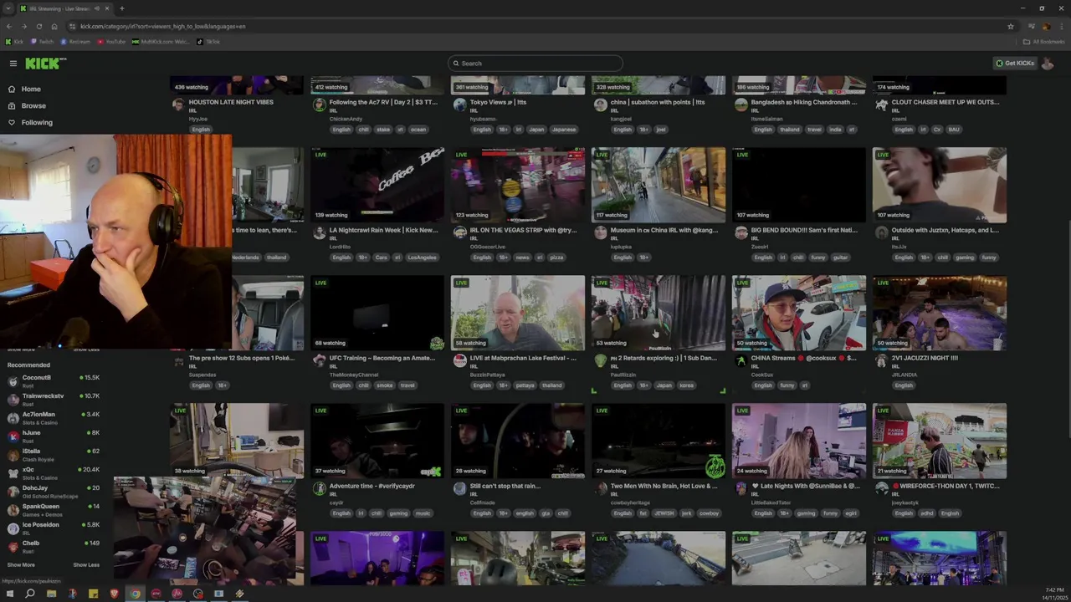The image size is (1071, 602).
Task: Open a new browser tab
Action: pos(122,8)
